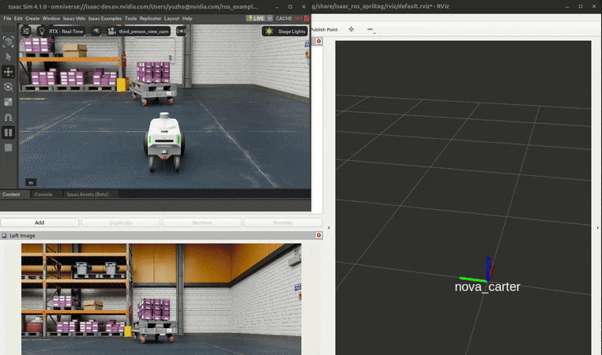602x355 pixels.
Task: Toggle the viewport eye visibility menu
Action: [96, 32]
